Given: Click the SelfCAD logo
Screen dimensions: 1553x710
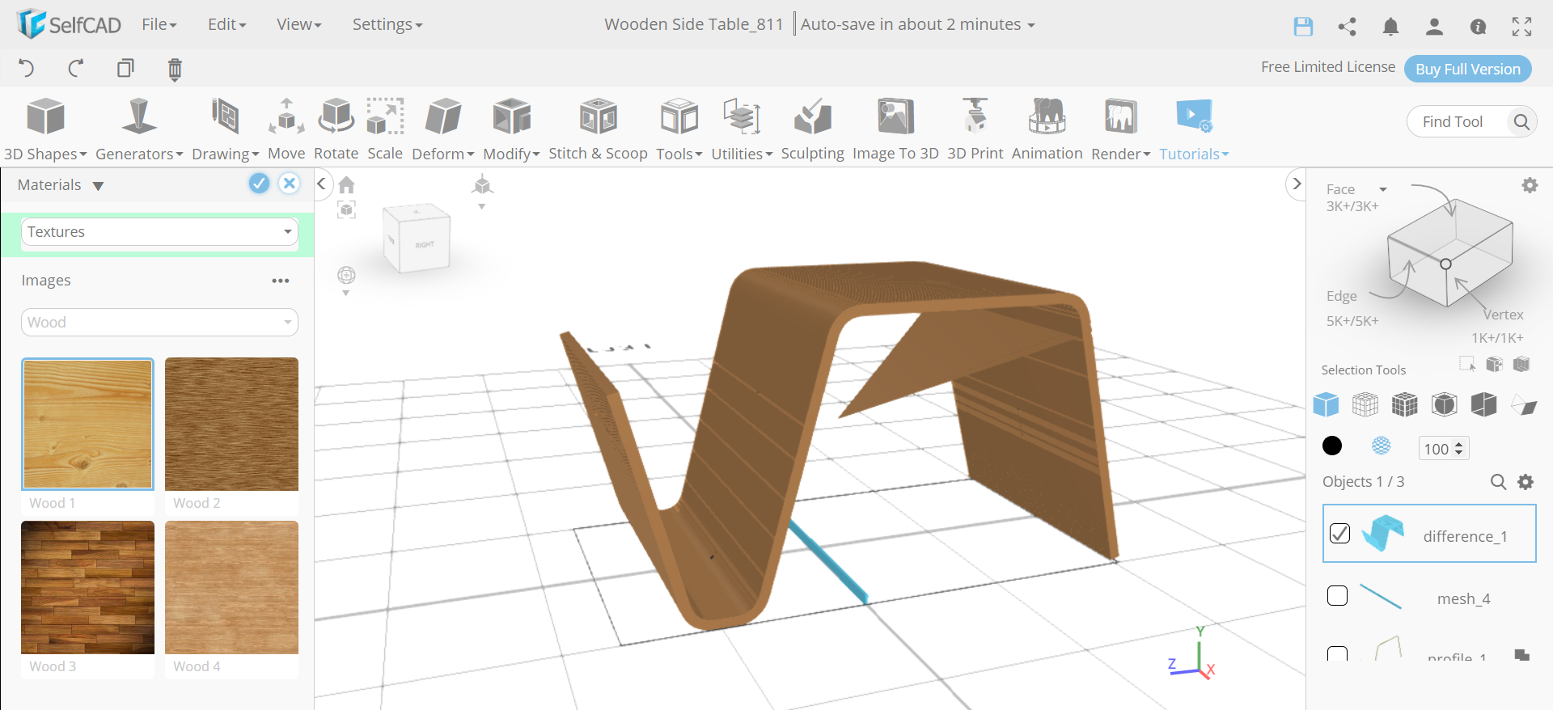Looking at the screenshot, I should tap(69, 24).
